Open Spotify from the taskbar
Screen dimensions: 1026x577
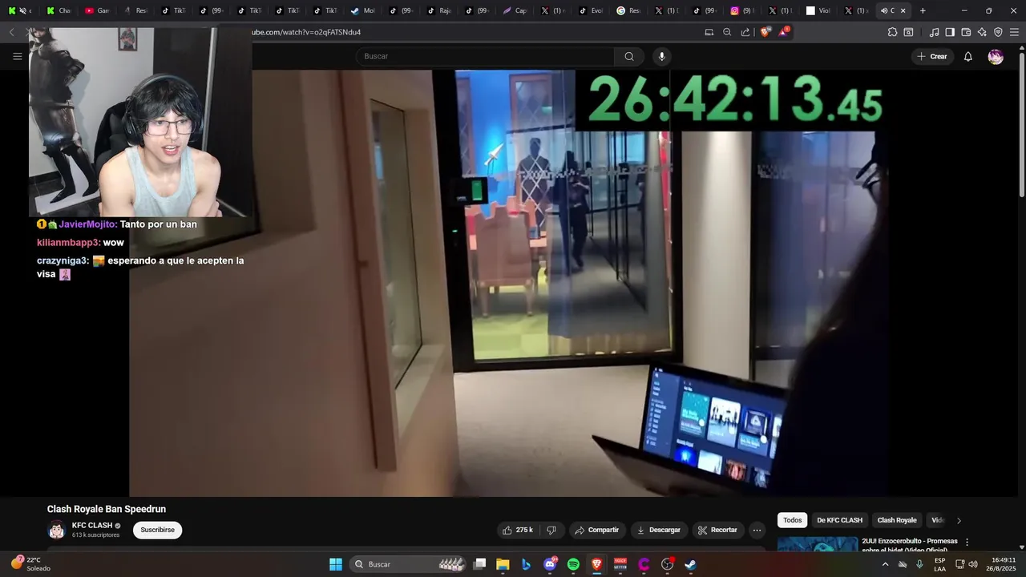[573, 564]
